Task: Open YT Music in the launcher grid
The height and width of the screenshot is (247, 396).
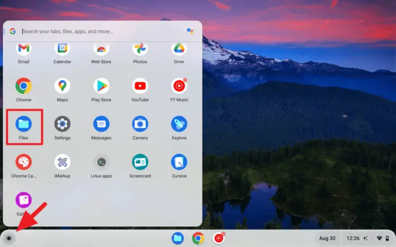Action: point(179,86)
